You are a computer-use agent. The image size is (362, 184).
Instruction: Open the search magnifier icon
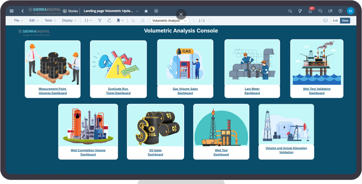coord(290,11)
